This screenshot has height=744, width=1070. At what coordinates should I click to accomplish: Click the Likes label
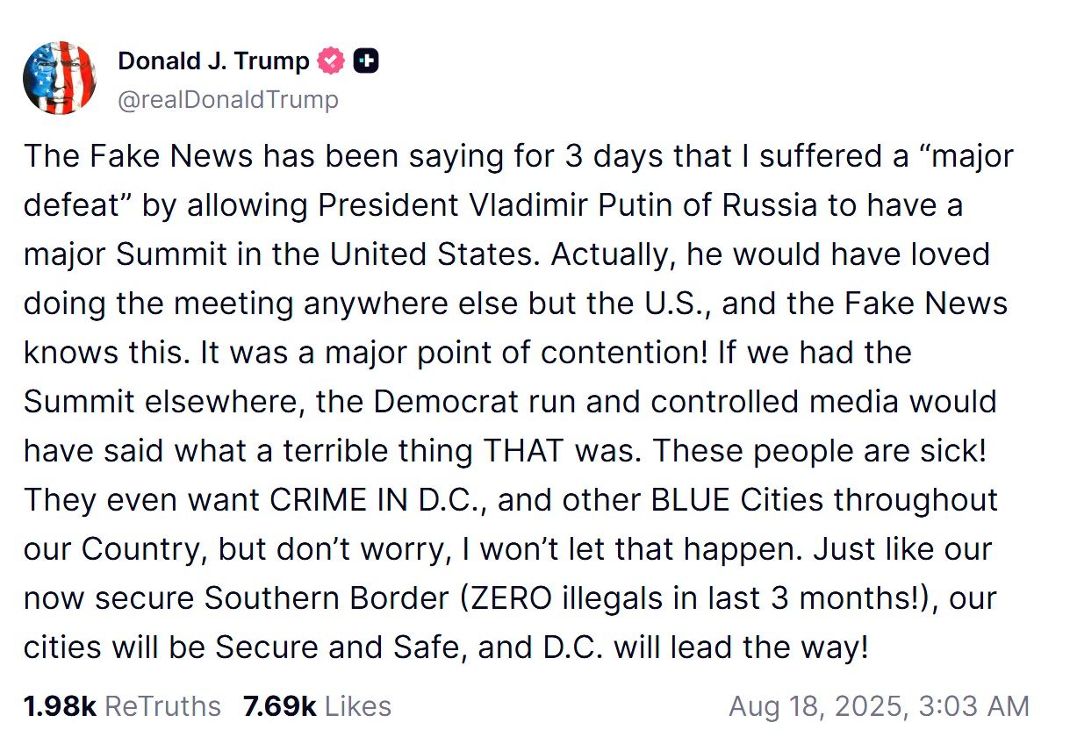pos(355,706)
